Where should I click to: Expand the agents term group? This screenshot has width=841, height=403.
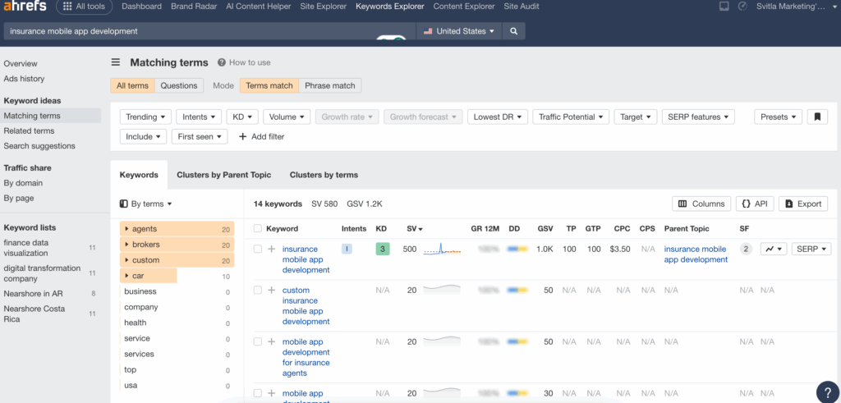[177, 229]
